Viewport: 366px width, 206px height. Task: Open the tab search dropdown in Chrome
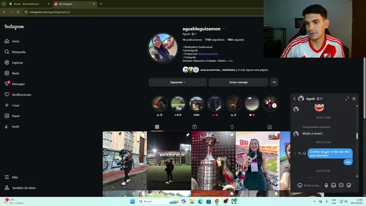(3, 4)
